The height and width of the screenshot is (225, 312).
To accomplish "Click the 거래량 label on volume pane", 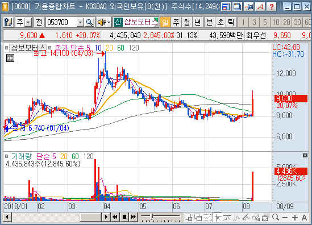I will pyautogui.click(x=22, y=156).
